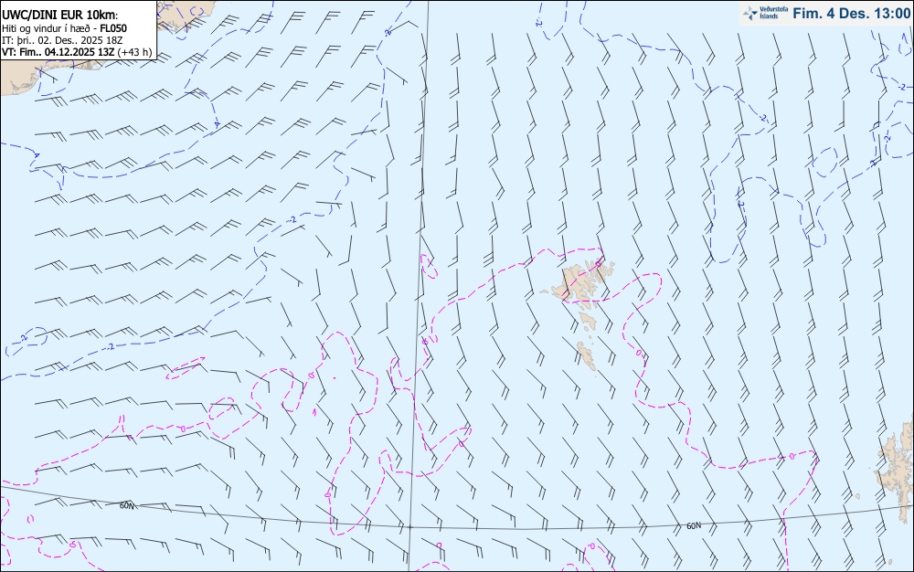Click the Veðurstofa Íslands logo
This screenshot has width=914, height=572.
click(765, 13)
